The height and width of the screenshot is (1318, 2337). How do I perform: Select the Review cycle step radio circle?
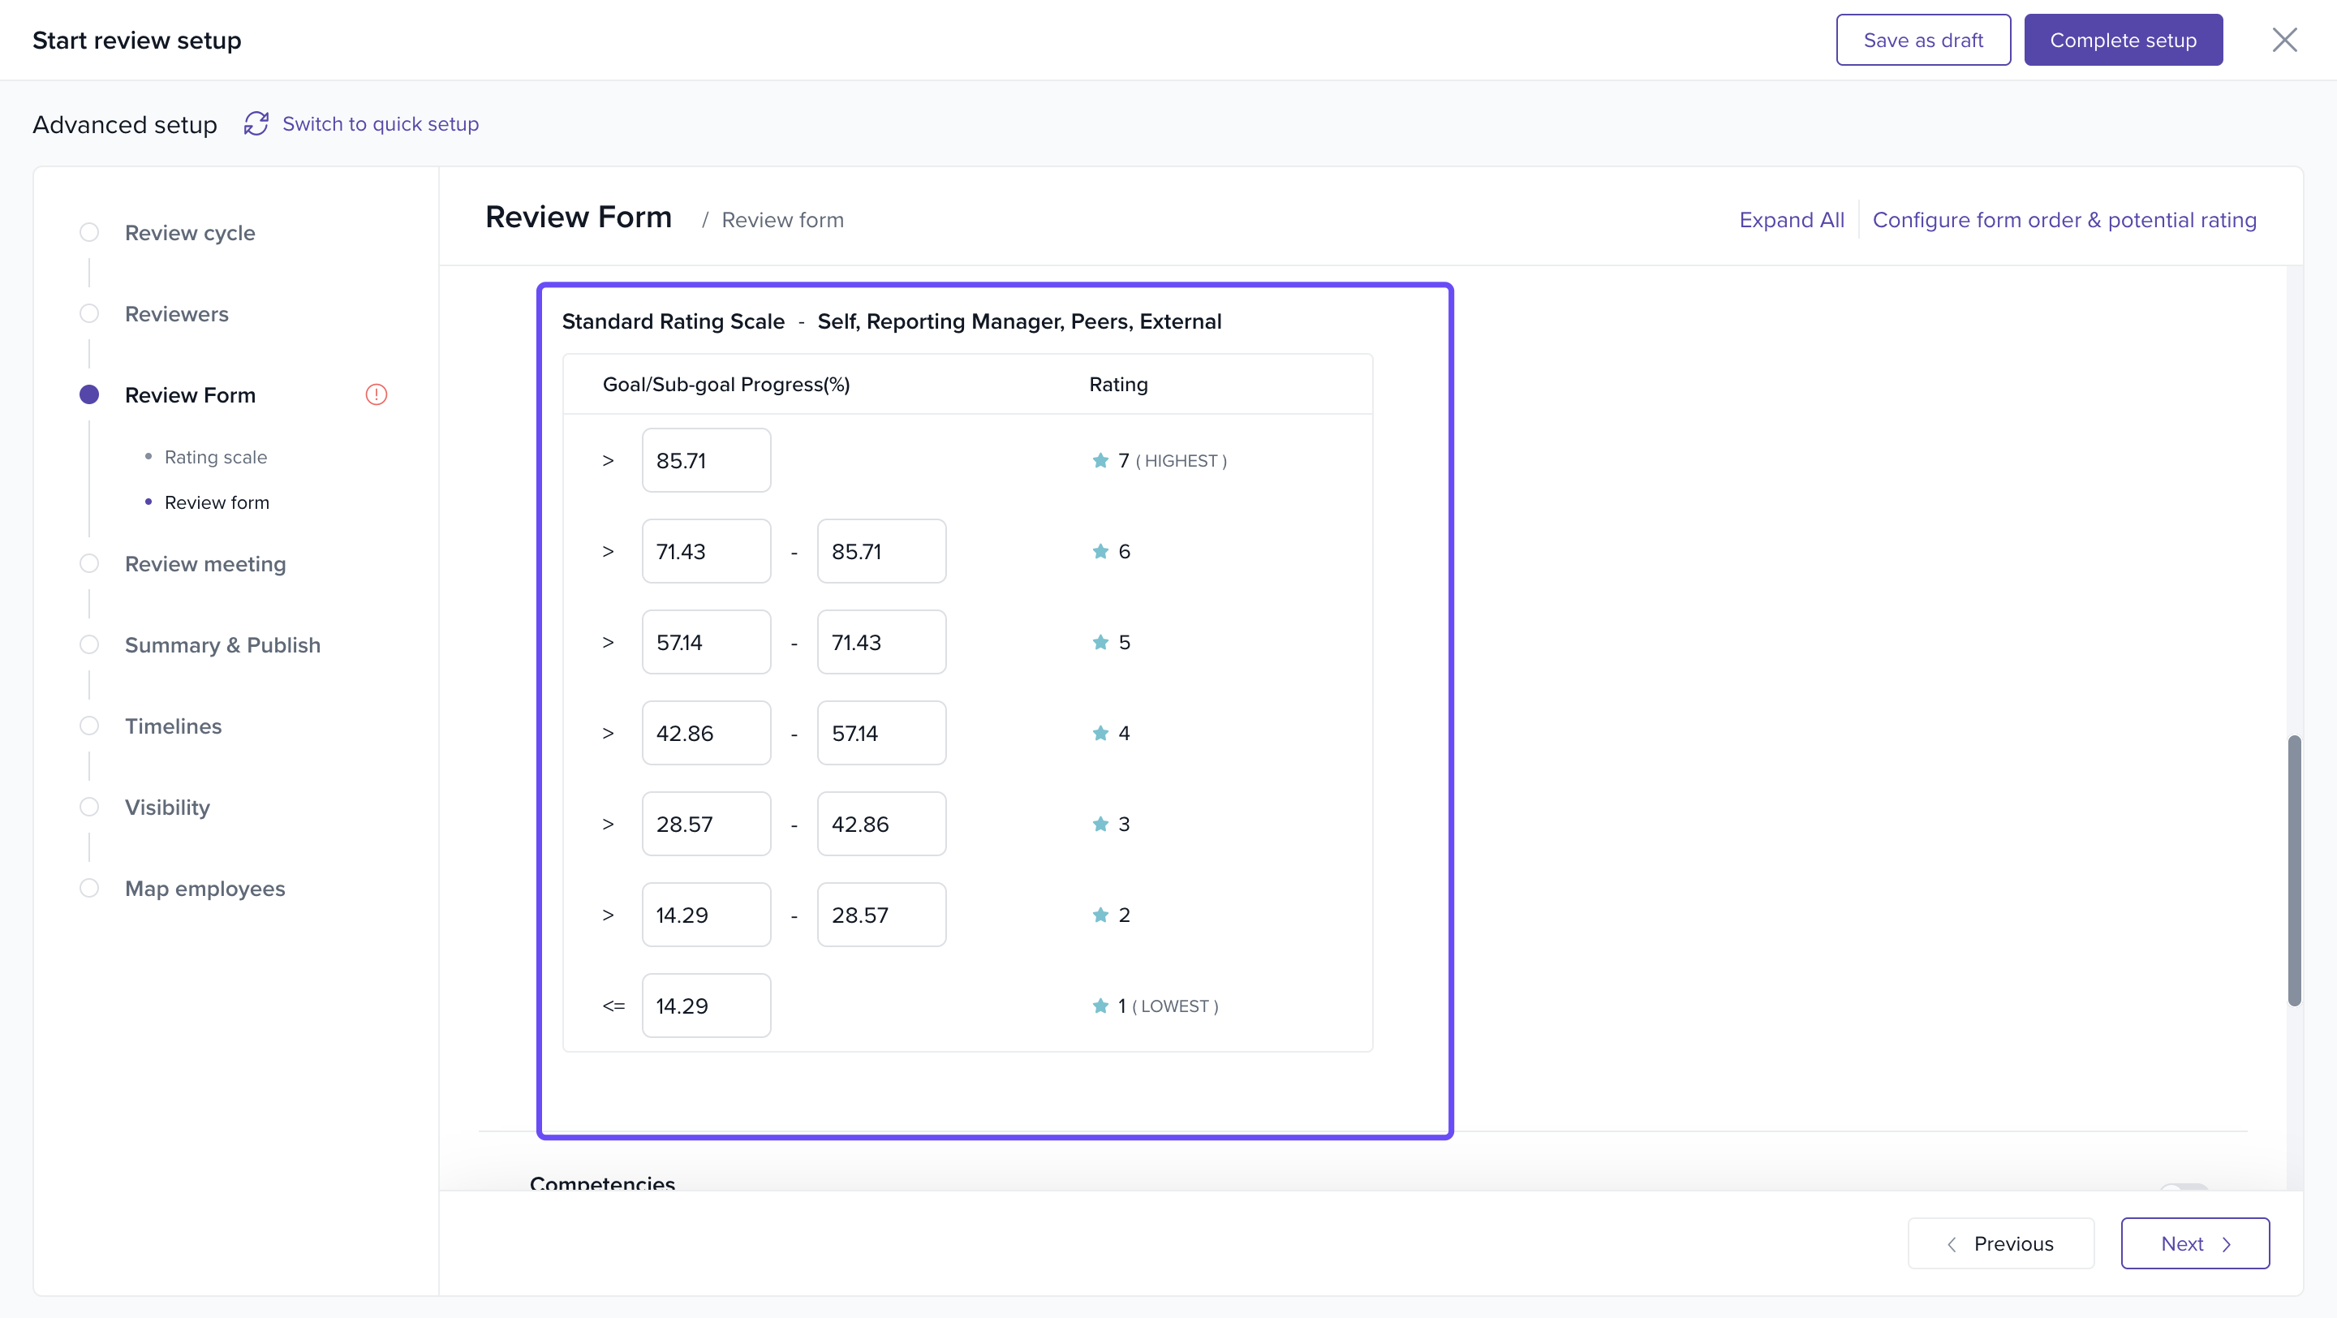[89, 232]
